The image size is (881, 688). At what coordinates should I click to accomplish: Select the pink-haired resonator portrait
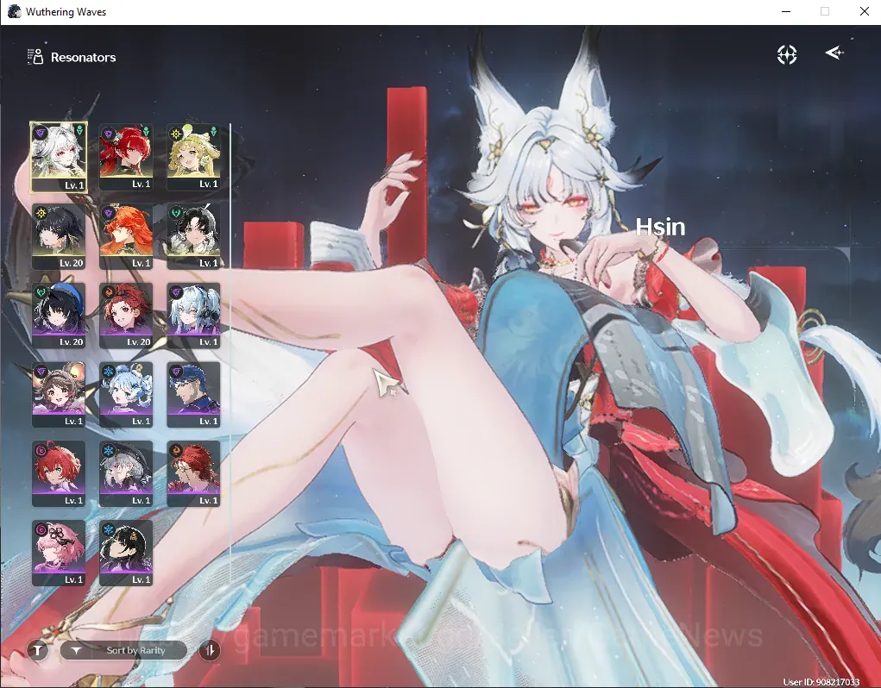(x=59, y=554)
